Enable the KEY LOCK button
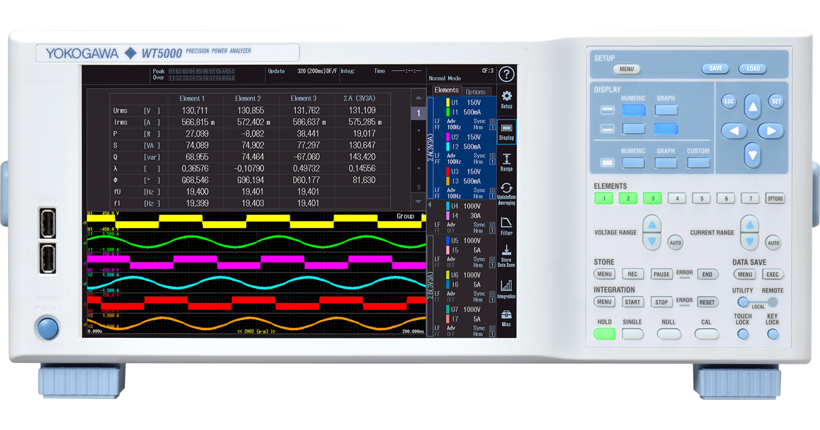This screenshot has height=430, width=820. tap(773, 334)
